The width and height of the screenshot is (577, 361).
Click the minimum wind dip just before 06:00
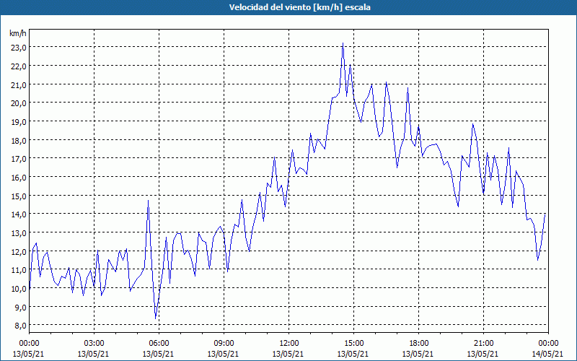coord(156,318)
